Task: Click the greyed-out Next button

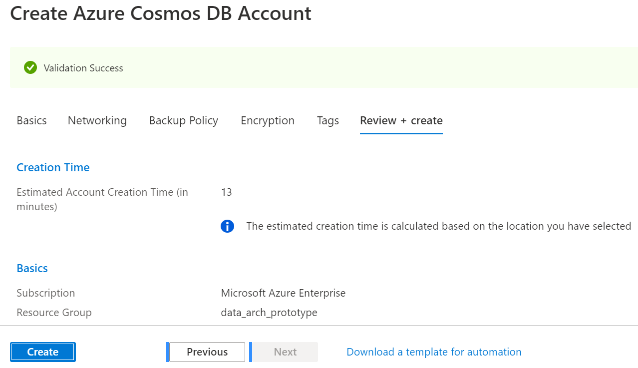Action: pos(285,352)
